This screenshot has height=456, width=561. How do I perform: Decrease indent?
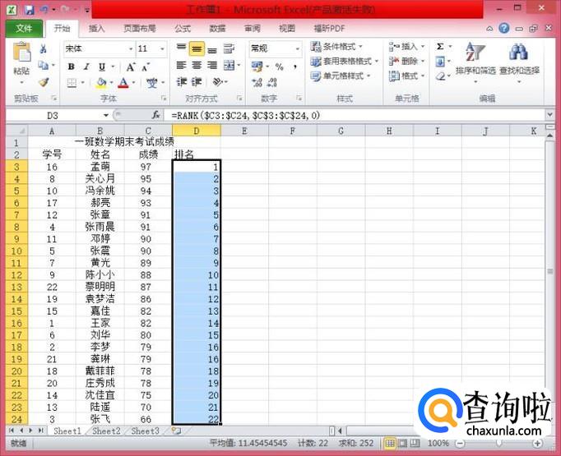pyautogui.click(x=182, y=82)
